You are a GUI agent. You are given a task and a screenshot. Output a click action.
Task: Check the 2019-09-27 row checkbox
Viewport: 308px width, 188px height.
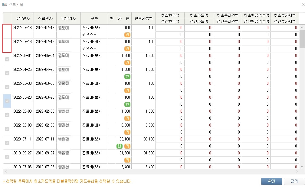click(7, 157)
